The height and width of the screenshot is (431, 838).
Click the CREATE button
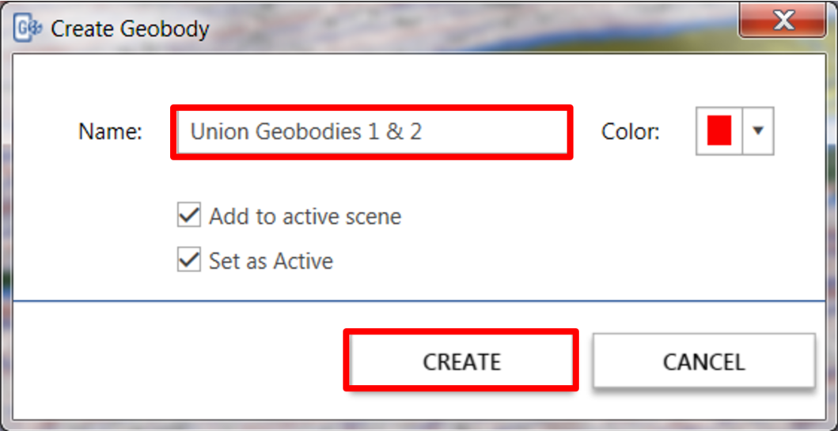[461, 361]
